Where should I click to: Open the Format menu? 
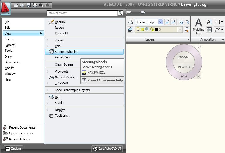pos(9,45)
